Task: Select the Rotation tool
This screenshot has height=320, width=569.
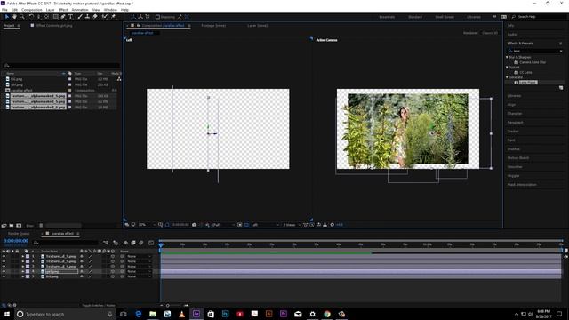Action: click(x=31, y=17)
